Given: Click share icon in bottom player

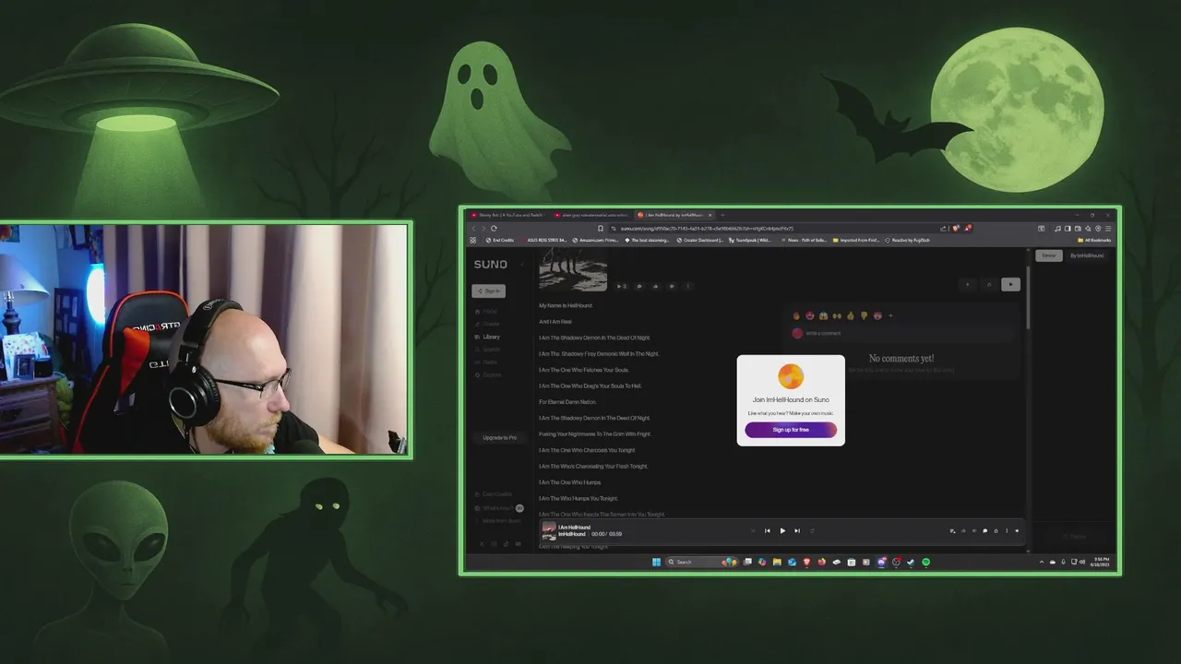Looking at the screenshot, I should 996,530.
